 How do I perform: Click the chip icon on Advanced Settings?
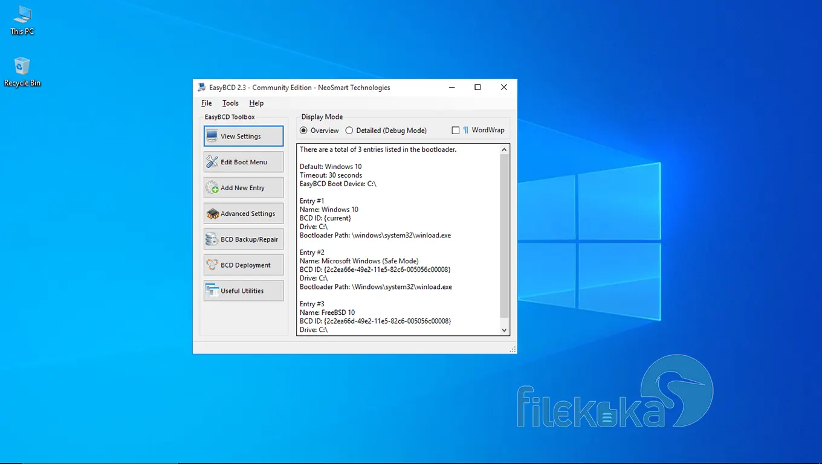coord(212,214)
